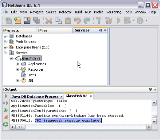
Task: Click the Paste clipboard icon
Action: point(68,20)
